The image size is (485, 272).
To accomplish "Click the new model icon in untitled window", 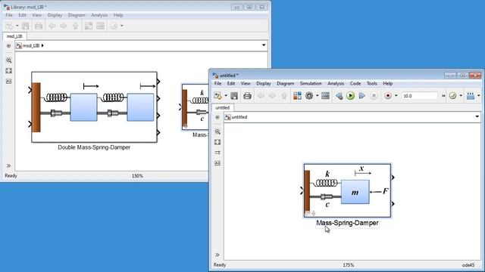I will (x=217, y=96).
